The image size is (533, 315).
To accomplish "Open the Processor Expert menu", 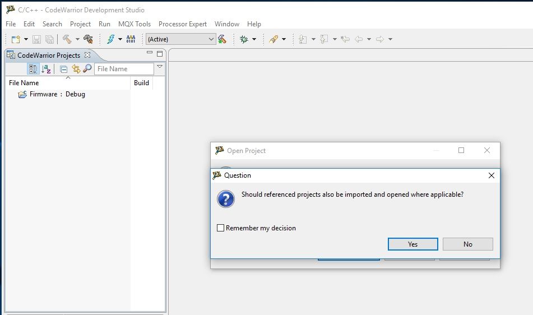I will point(183,24).
